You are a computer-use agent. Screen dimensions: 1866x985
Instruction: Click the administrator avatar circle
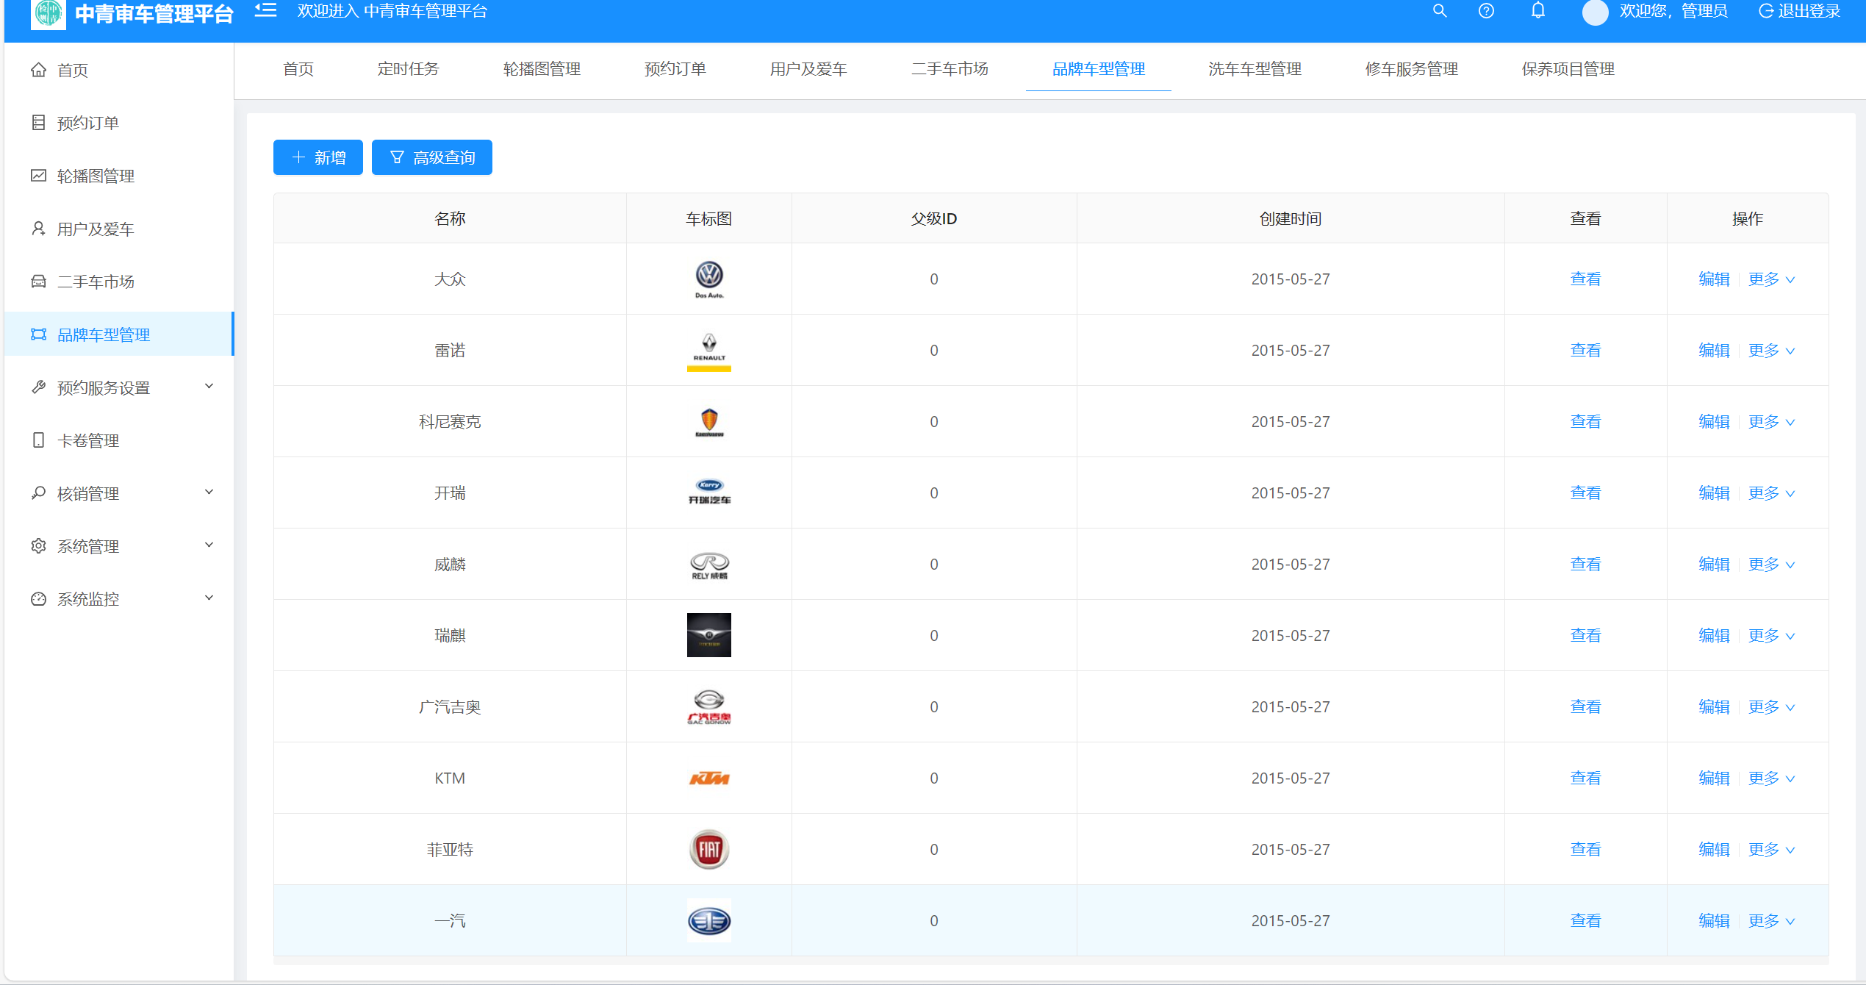1595,12
